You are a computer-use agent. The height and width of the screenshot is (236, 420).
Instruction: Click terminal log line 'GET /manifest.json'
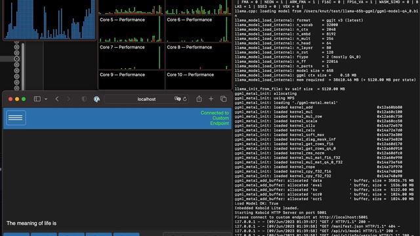tap(318, 226)
